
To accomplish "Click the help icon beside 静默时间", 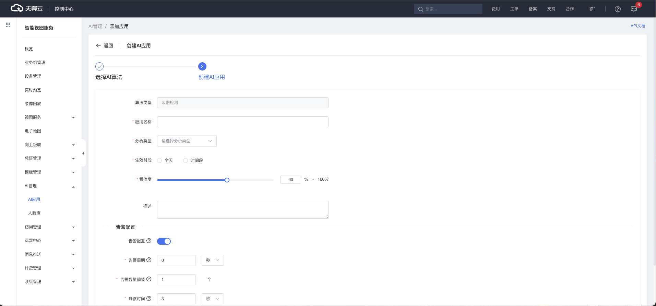I will tap(149, 298).
